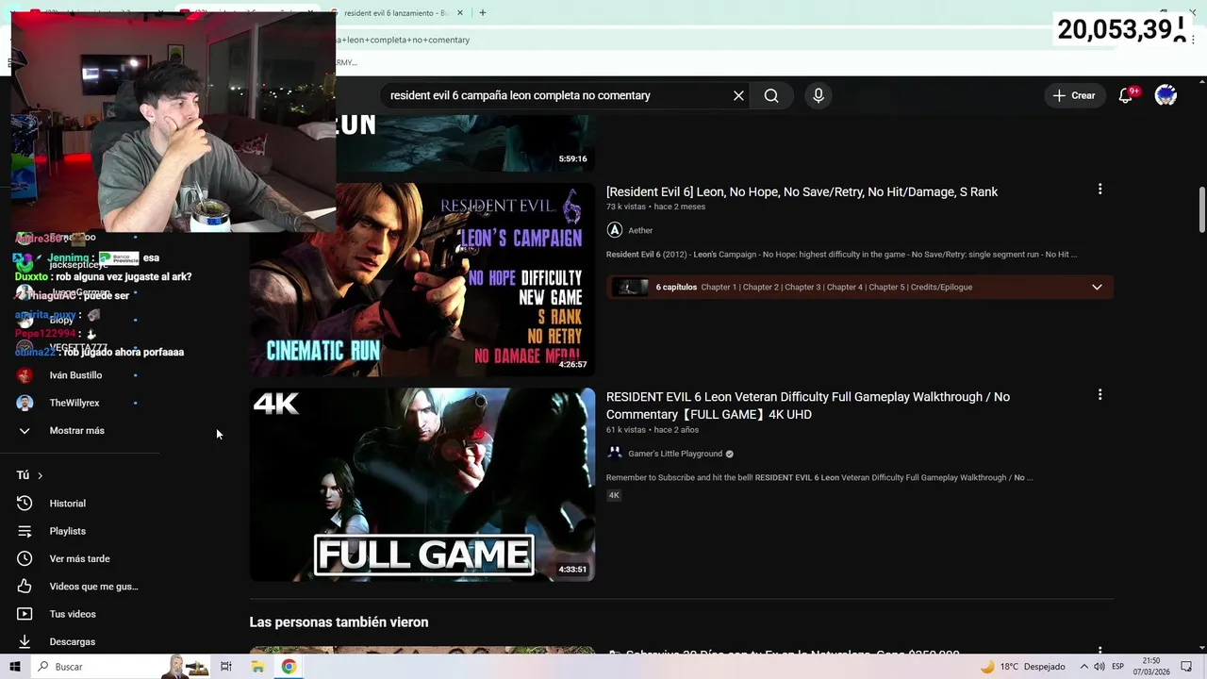Click the Crear button

click(x=1074, y=95)
